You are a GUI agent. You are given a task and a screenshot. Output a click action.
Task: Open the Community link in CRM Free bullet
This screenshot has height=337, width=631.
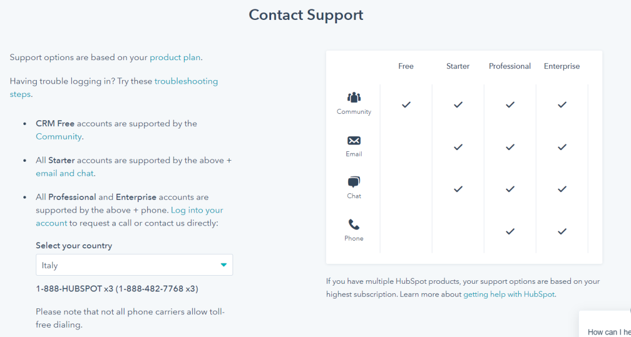point(58,137)
